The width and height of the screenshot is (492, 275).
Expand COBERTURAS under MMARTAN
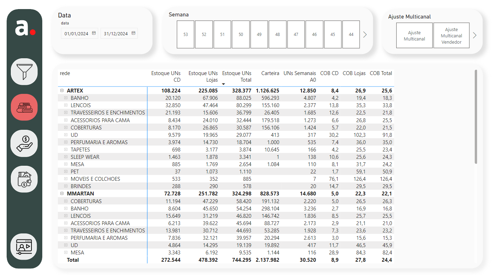point(66,201)
